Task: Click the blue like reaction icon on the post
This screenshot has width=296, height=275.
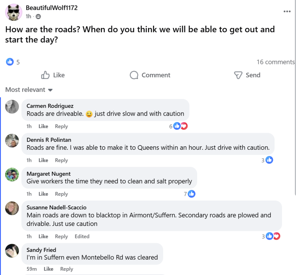Action: point(10,61)
